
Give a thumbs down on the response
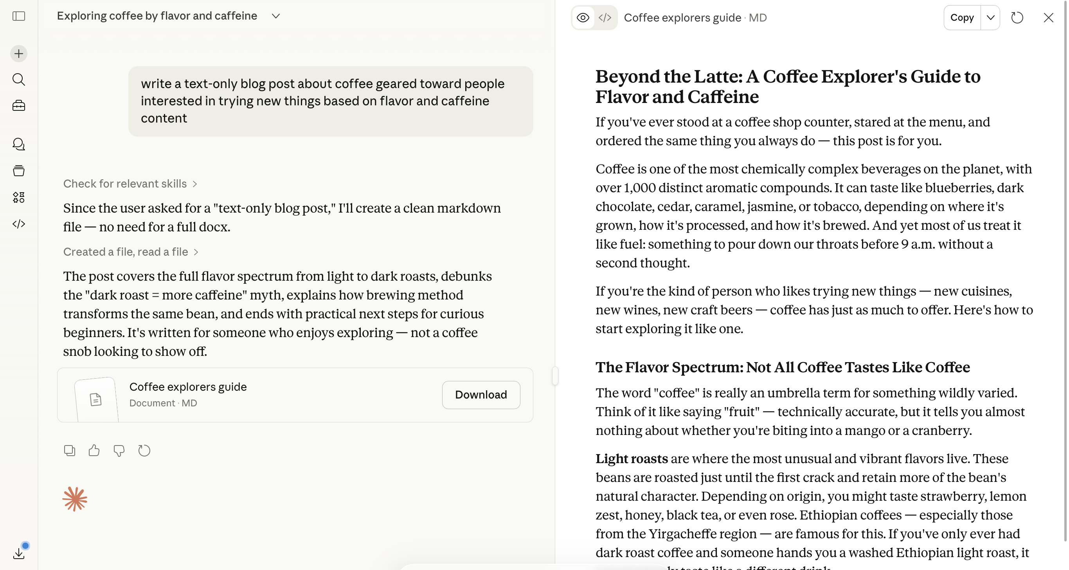coord(119,451)
